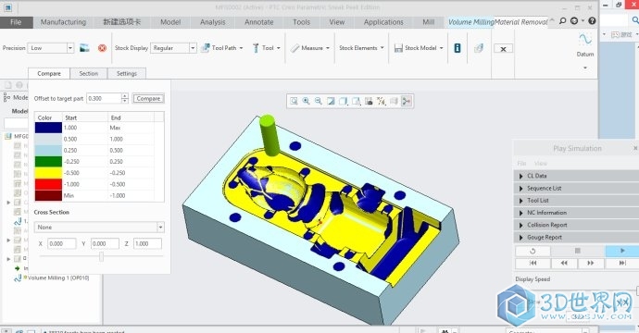Switch to the Section tab
Viewport: 639px width, 333px height.
click(x=88, y=74)
